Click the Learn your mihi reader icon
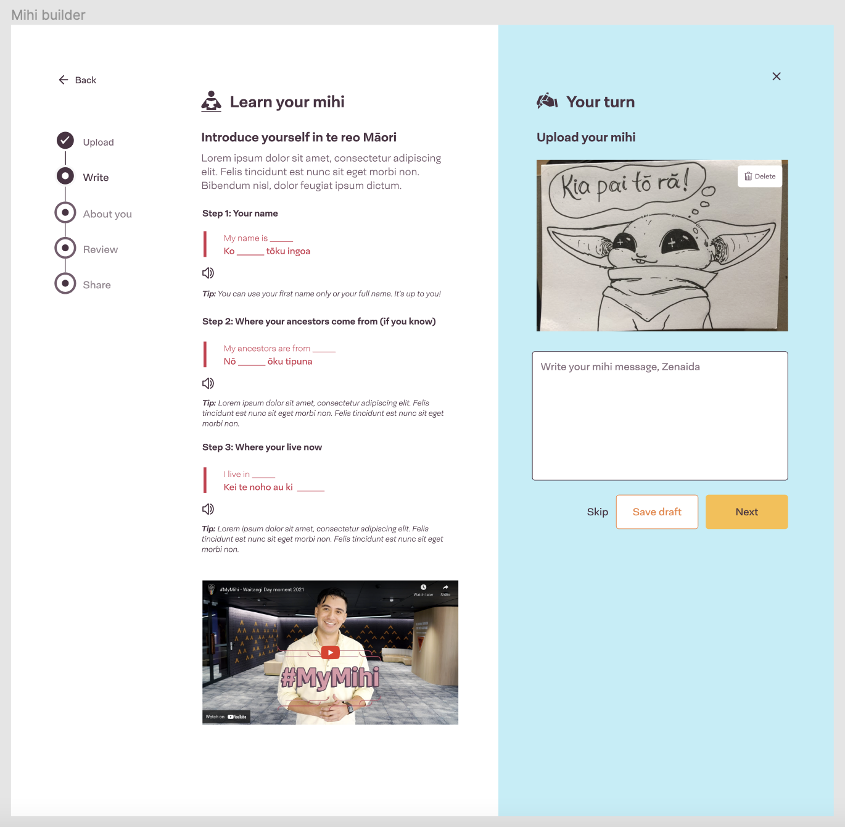The image size is (845, 827). tap(211, 102)
